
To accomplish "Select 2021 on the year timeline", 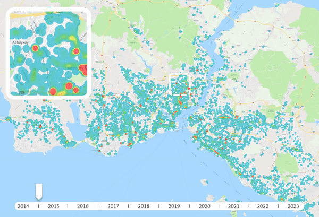I will point(233,206).
